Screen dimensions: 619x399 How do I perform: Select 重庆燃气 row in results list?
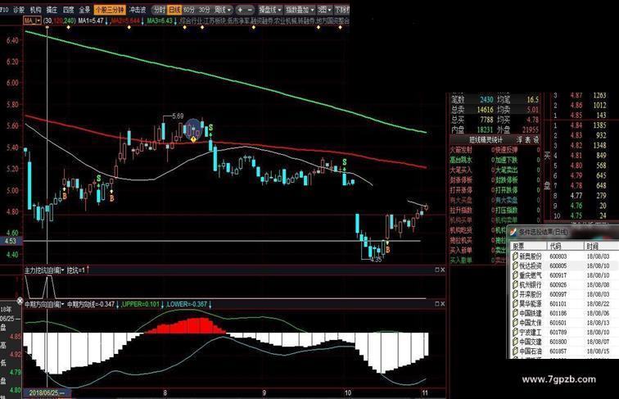(564, 275)
